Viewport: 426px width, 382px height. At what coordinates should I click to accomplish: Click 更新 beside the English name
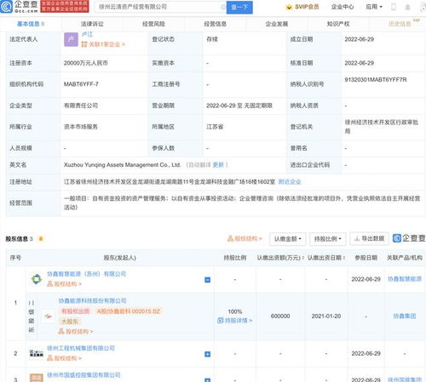point(218,165)
